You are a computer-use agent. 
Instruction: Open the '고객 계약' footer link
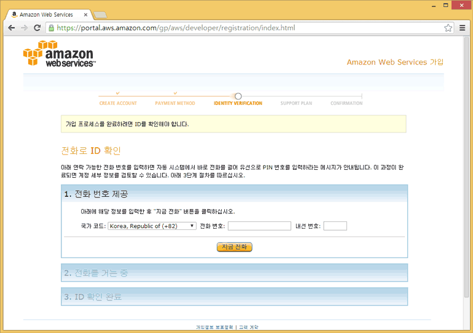pyautogui.click(x=249, y=327)
